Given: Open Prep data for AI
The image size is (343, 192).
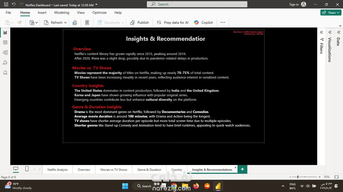Looking at the screenshot, I should click(173, 22).
